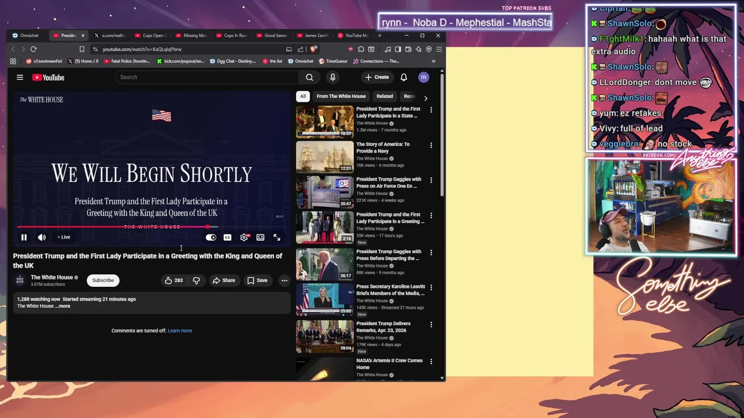Select the All filter chip

pos(303,96)
